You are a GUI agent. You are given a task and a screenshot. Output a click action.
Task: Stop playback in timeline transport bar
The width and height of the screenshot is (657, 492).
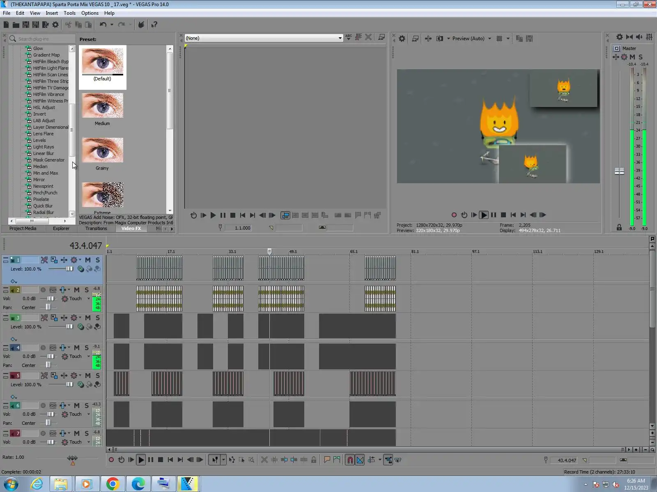coord(161,460)
